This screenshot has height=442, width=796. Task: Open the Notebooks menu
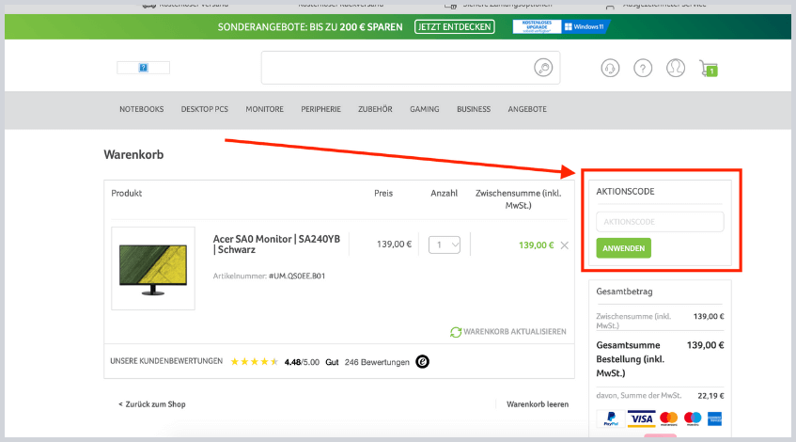pyautogui.click(x=142, y=109)
